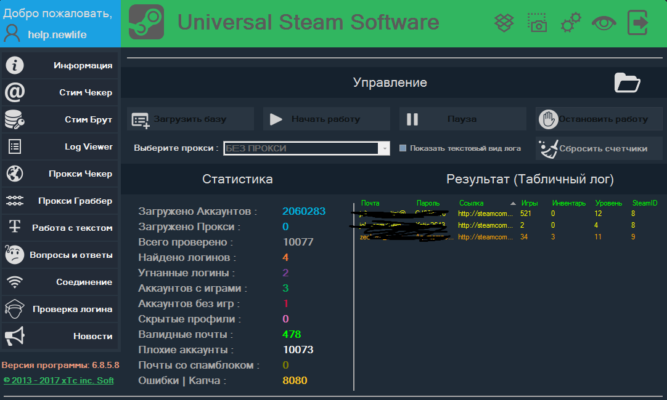Screen dimensions: 667x400
Task: Click the Wi-Fi icon for Соединение
Action: click(14, 282)
